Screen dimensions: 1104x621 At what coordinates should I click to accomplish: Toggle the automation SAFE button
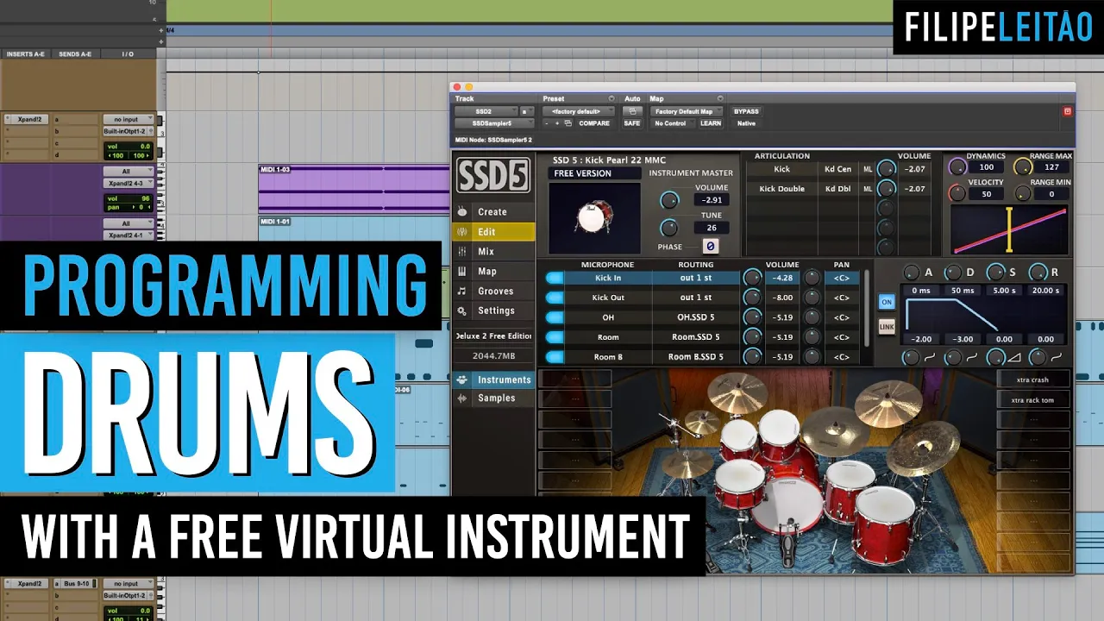[x=632, y=123]
